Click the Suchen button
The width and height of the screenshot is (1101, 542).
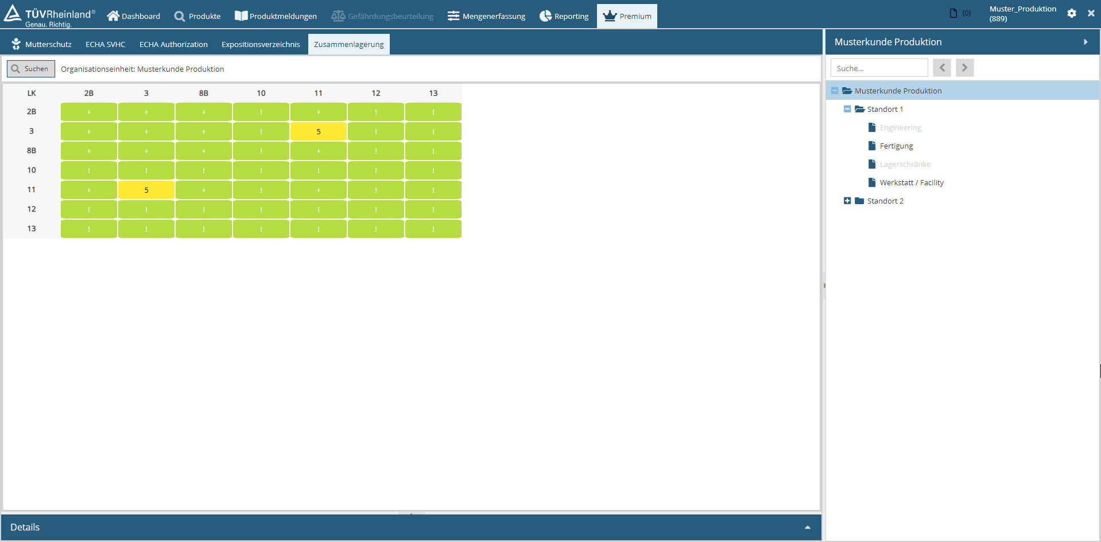pyautogui.click(x=31, y=69)
